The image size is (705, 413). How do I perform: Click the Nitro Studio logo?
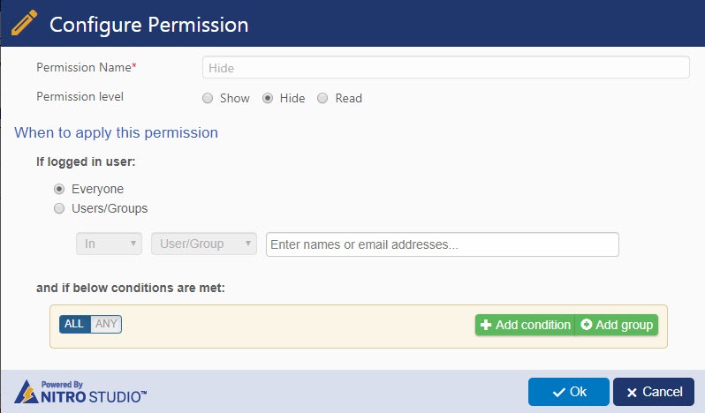pyautogui.click(x=81, y=392)
